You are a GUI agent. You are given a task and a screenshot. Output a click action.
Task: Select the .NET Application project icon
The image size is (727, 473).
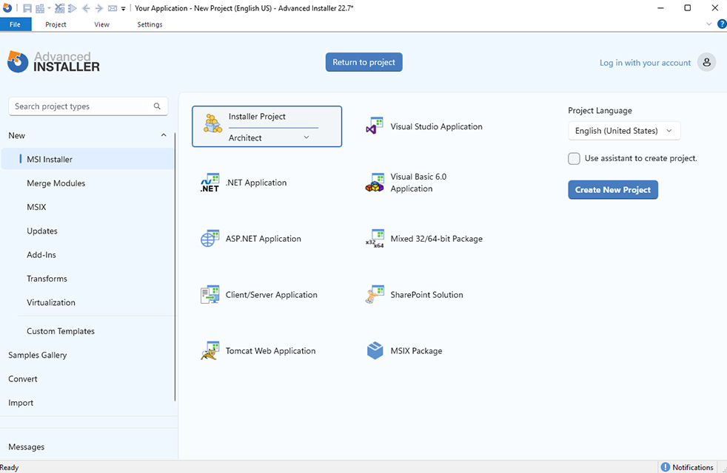[x=210, y=183]
